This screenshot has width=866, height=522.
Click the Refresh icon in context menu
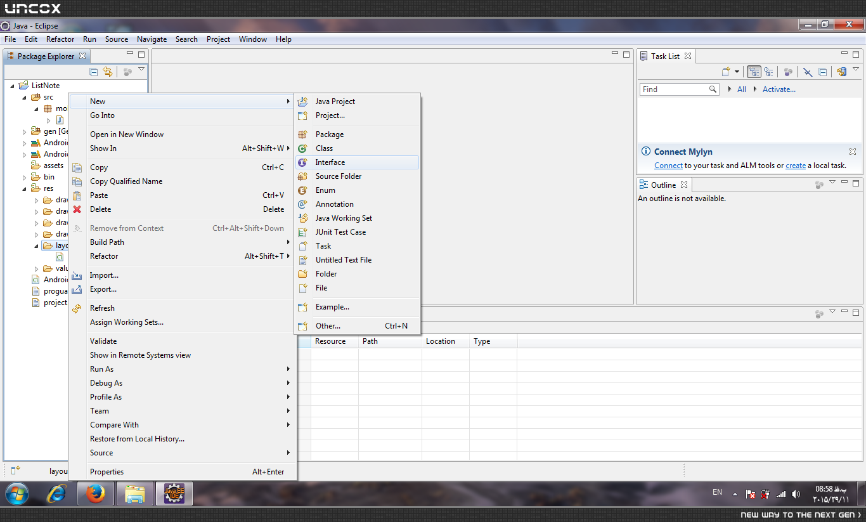[x=77, y=308]
